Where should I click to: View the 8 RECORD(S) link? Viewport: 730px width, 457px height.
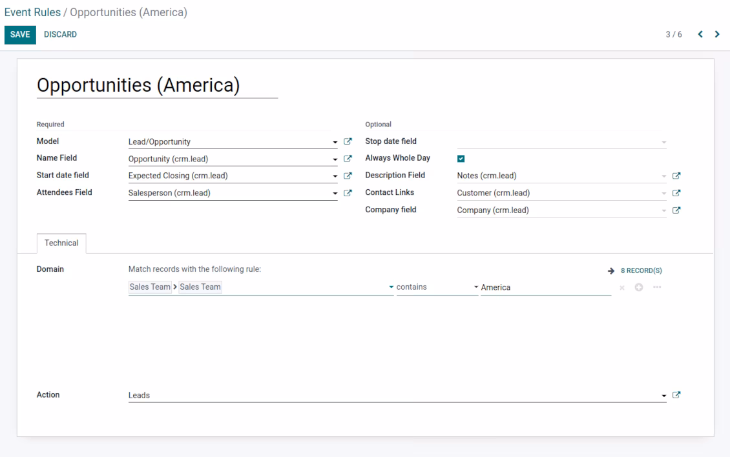pyautogui.click(x=641, y=271)
